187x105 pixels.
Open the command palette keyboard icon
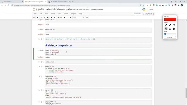(87, 17)
